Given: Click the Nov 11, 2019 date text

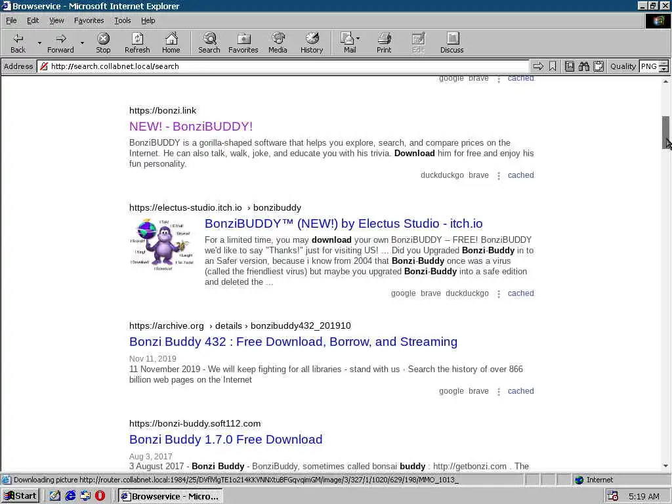Looking at the screenshot, I should click(152, 359).
